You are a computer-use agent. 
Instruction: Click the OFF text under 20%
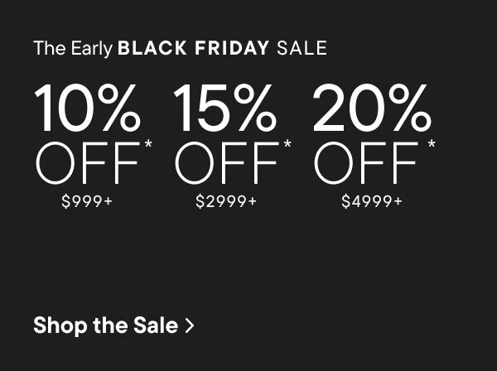(366, 163)
